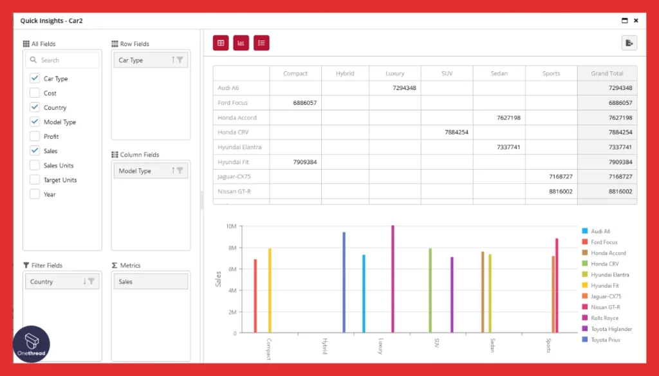659x376 pixels.
Task: Click the Sports column header
Action: [551, 73]
